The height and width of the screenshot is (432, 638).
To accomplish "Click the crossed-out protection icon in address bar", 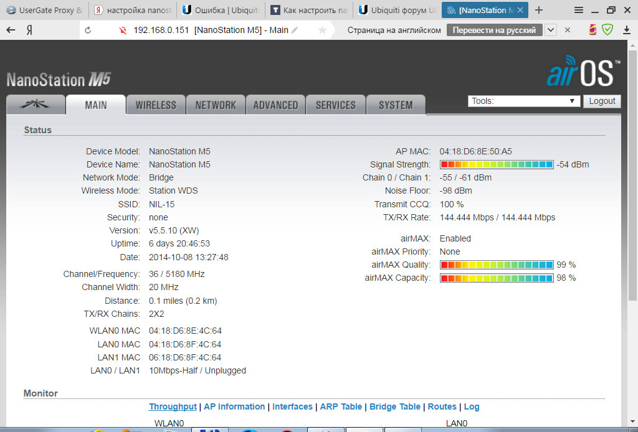I will coord(123,30).
